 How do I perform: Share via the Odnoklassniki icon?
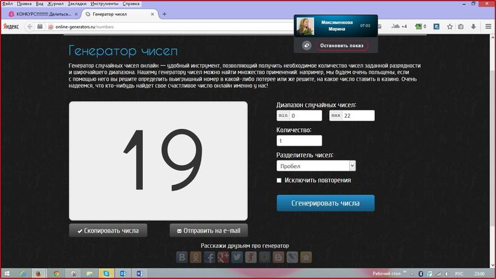(196, 257)
